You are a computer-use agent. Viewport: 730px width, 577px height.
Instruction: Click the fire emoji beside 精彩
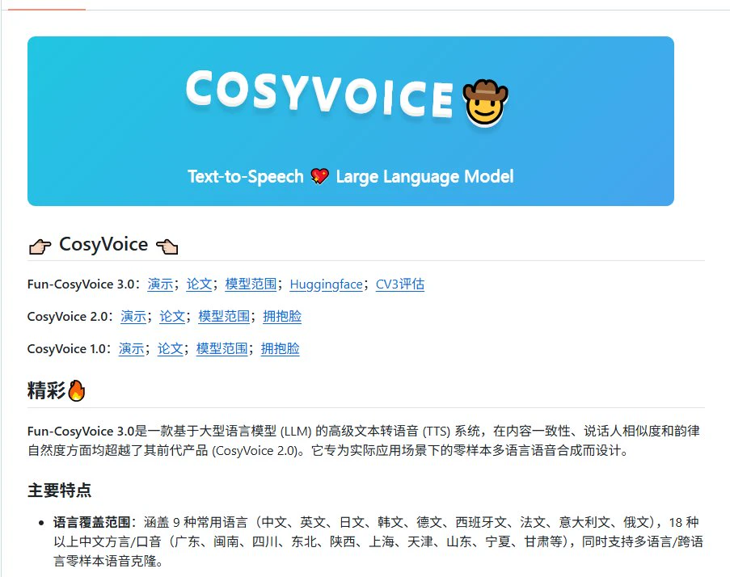[x=77, y=390]
